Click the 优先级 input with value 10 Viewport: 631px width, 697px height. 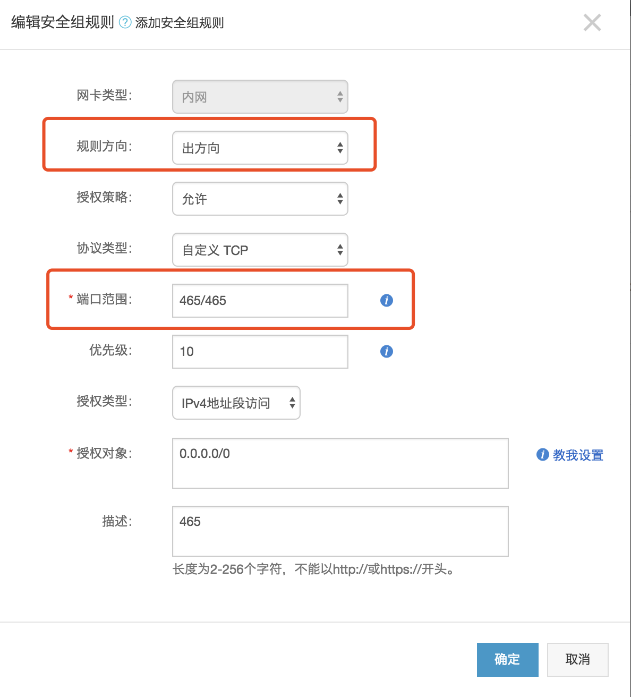click(260, 352)
